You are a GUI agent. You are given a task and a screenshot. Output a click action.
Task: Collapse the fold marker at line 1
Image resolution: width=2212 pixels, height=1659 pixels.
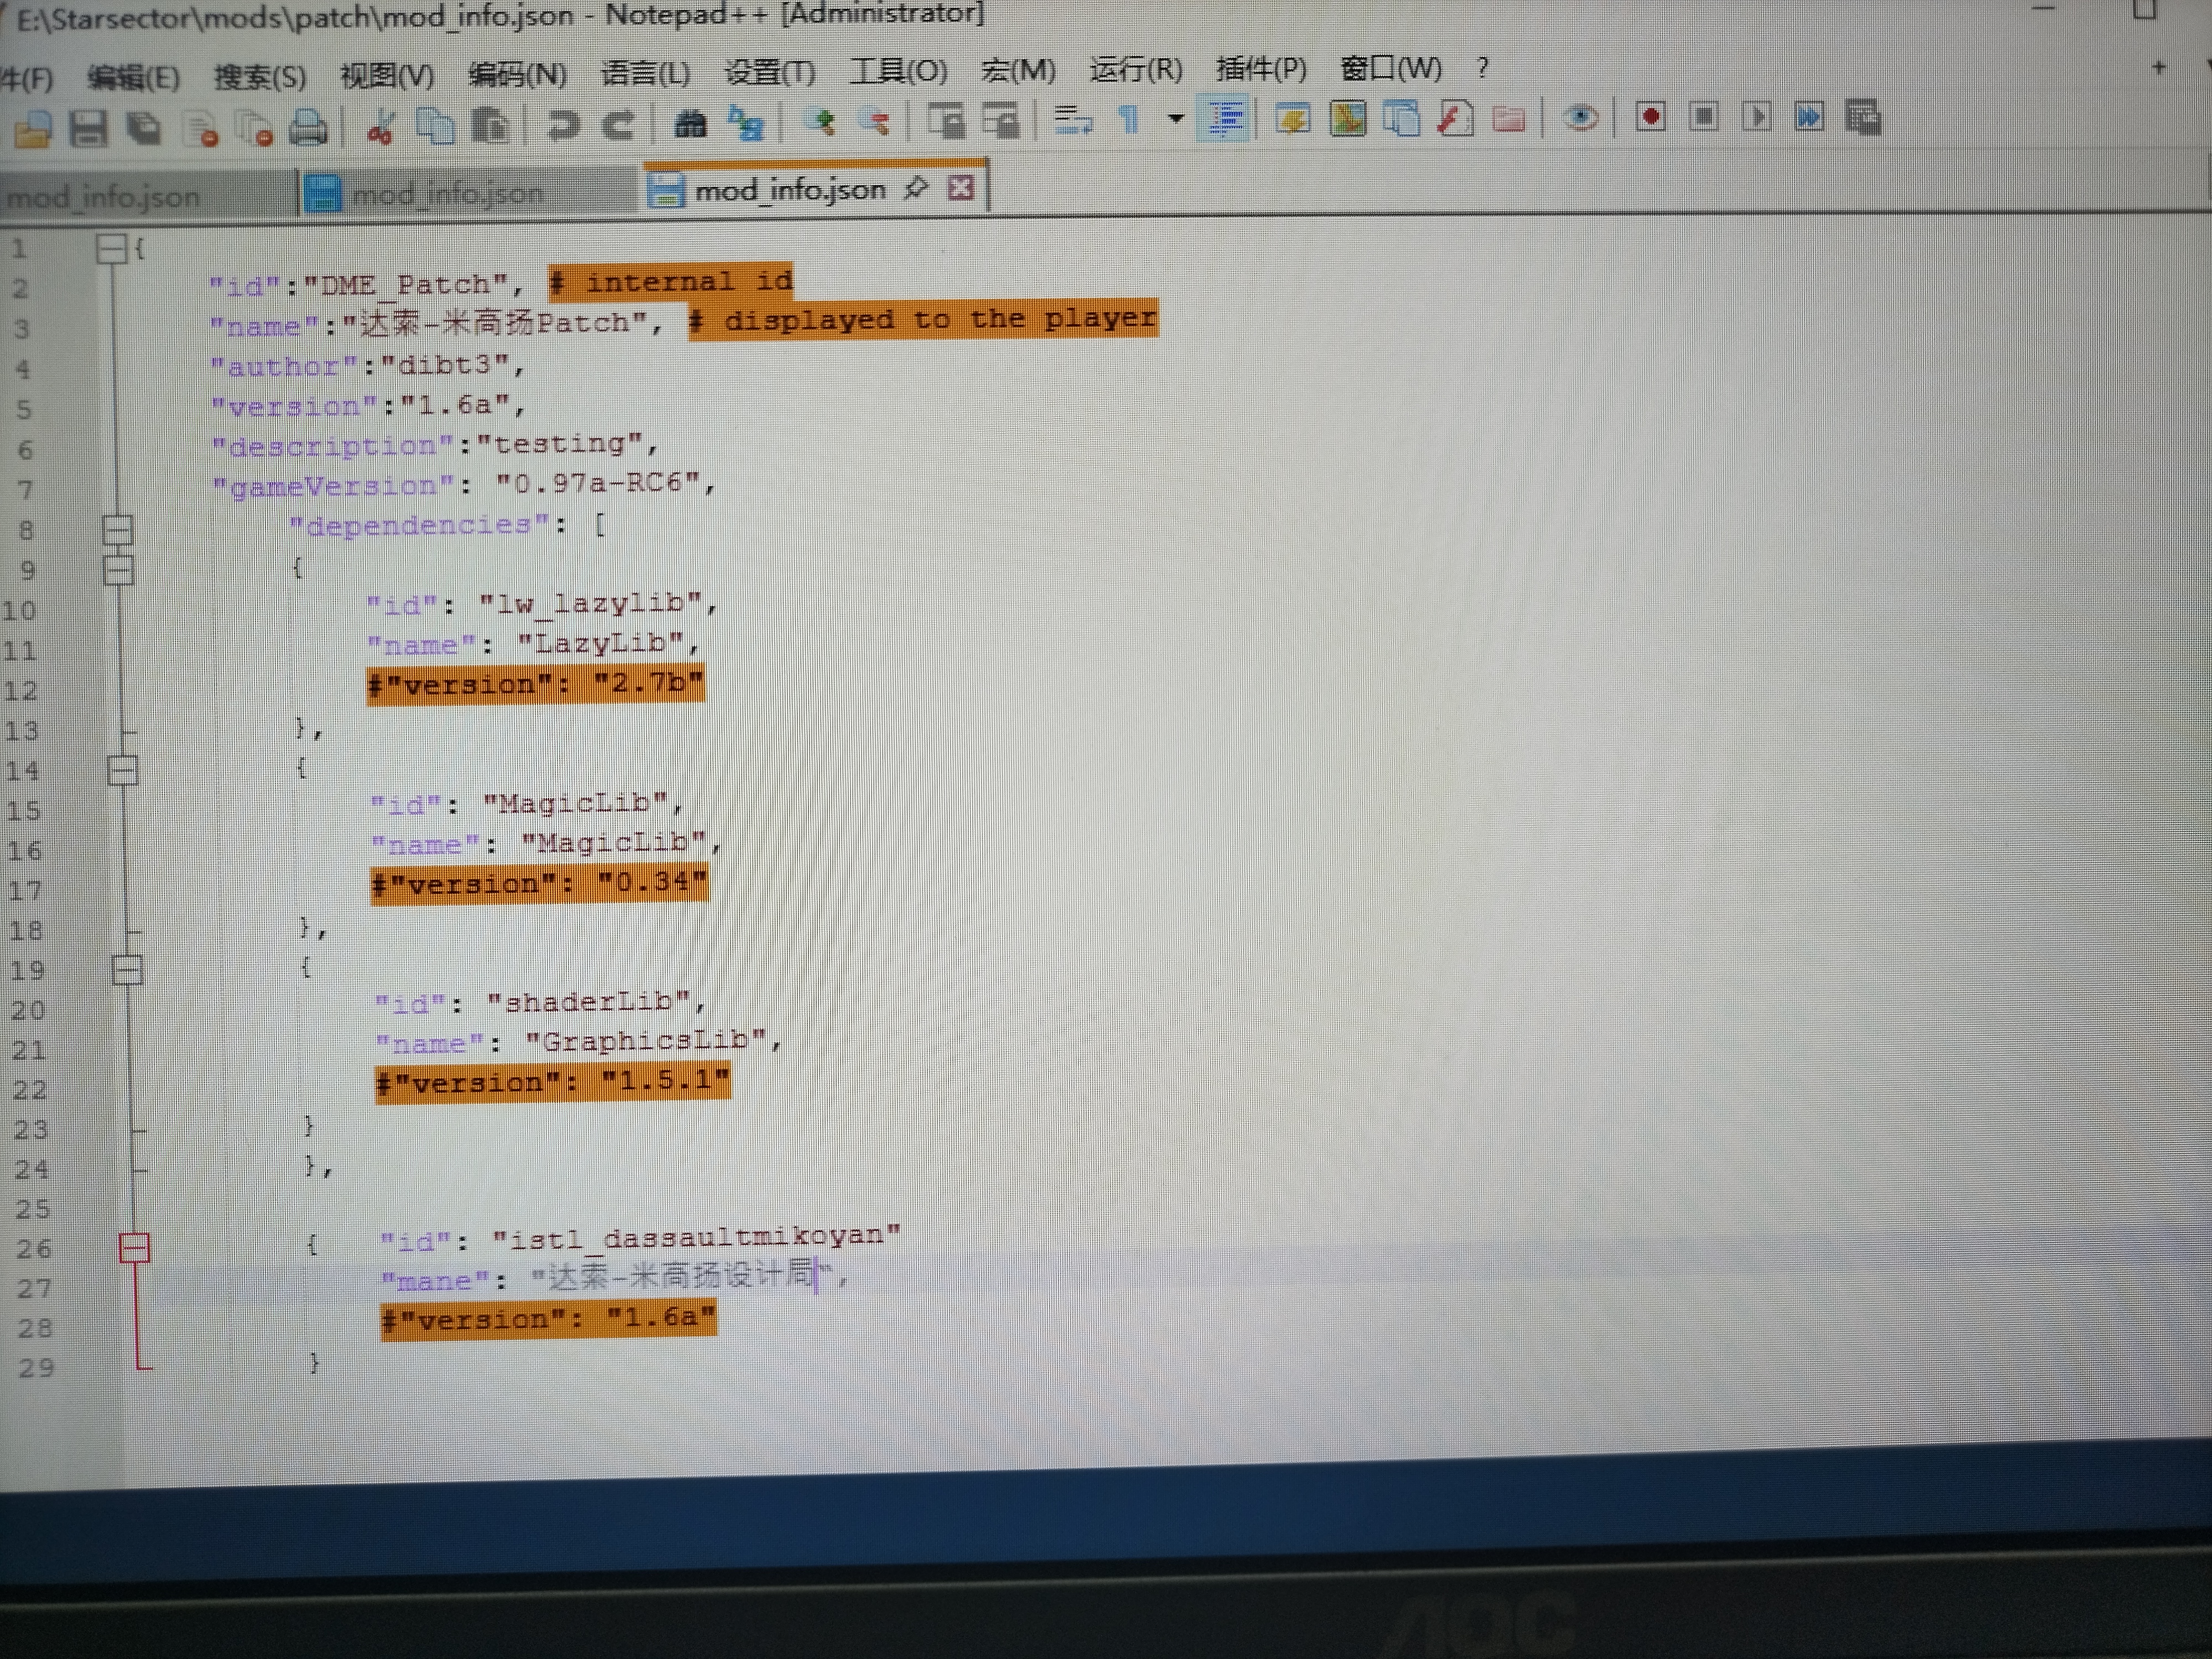(112, 248)
